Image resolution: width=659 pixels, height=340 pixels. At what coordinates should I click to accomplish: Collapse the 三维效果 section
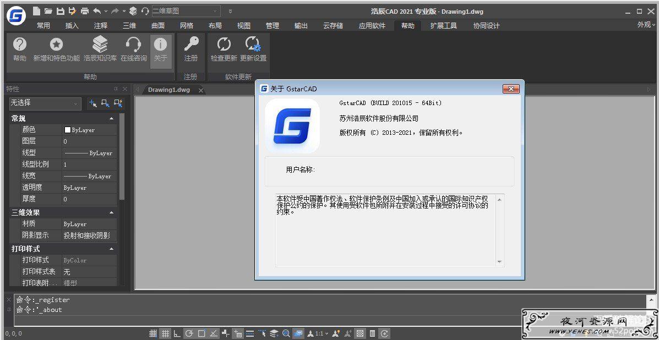coord(111,213)
